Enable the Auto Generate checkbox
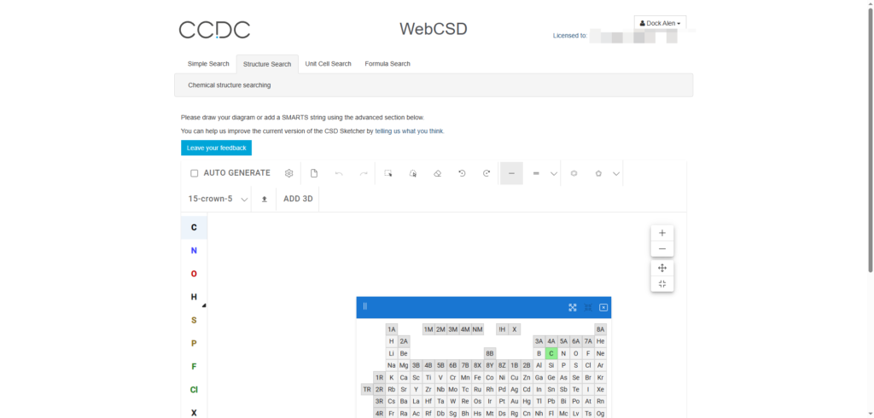Image resolution: width=874 pixels, height=418 pixels. 195,173
